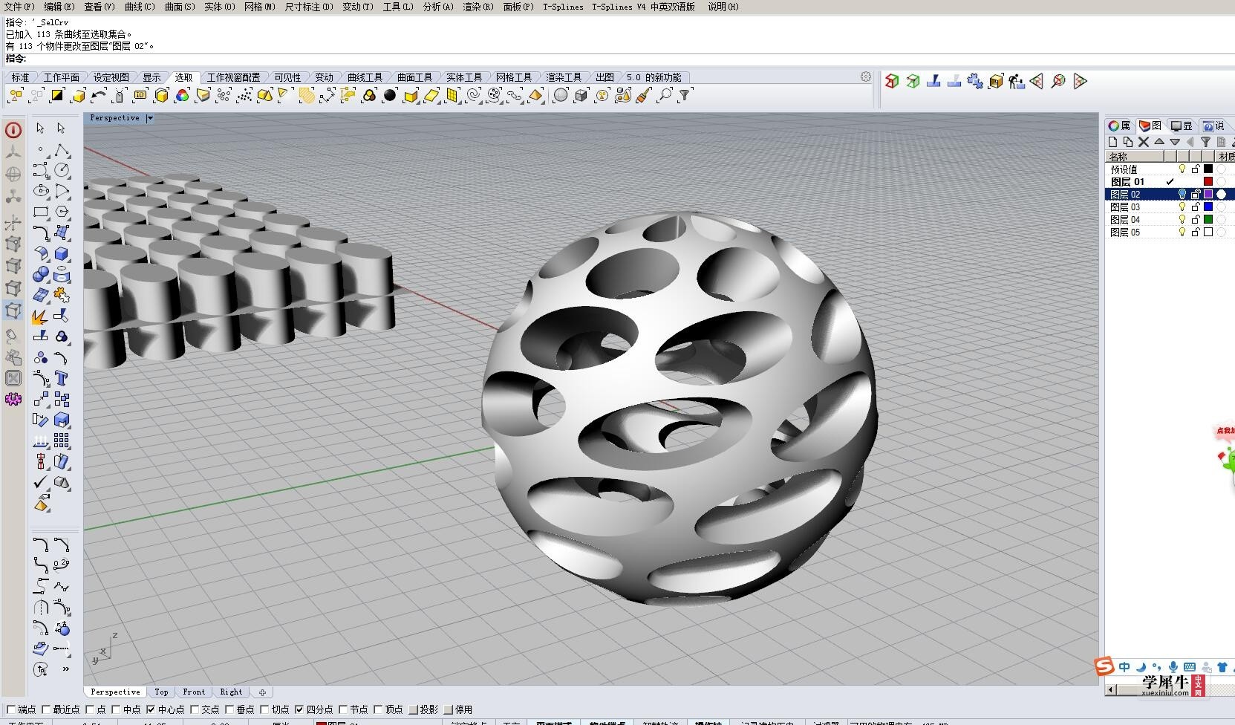This screenshot has height=725, width=1235.
Task: Click the T-Splines red circle sidebar icon
Action: (x=13, y=130)
